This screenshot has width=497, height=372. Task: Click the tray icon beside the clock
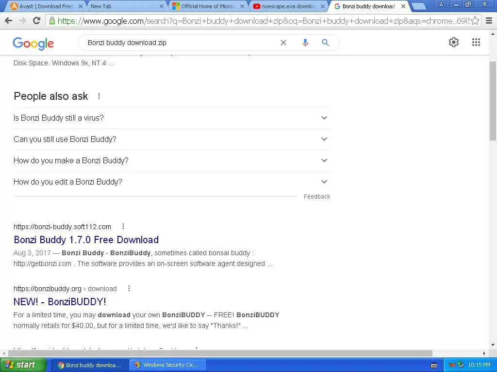(461, 365)
